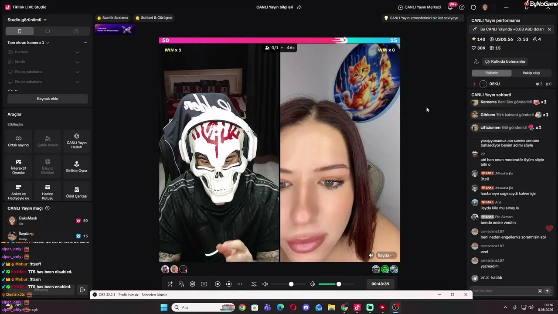Viewport: 558px width, 314px height.
Task: Dismiss the +0.03 ABD doları notice
Action: click(x=549, y=29)
